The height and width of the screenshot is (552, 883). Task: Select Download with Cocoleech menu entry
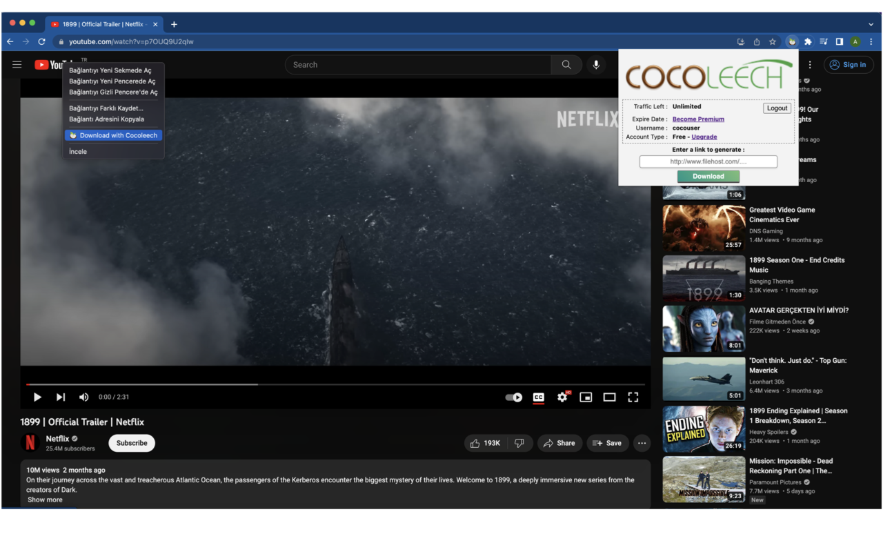(x=114, y=135)
